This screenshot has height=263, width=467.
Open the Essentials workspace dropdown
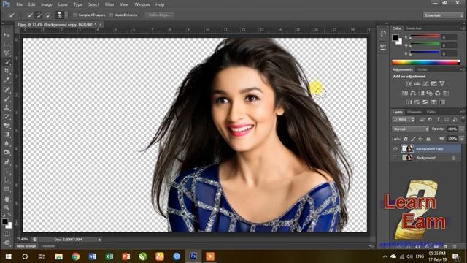pyautogui.click(x=443, y=15)
